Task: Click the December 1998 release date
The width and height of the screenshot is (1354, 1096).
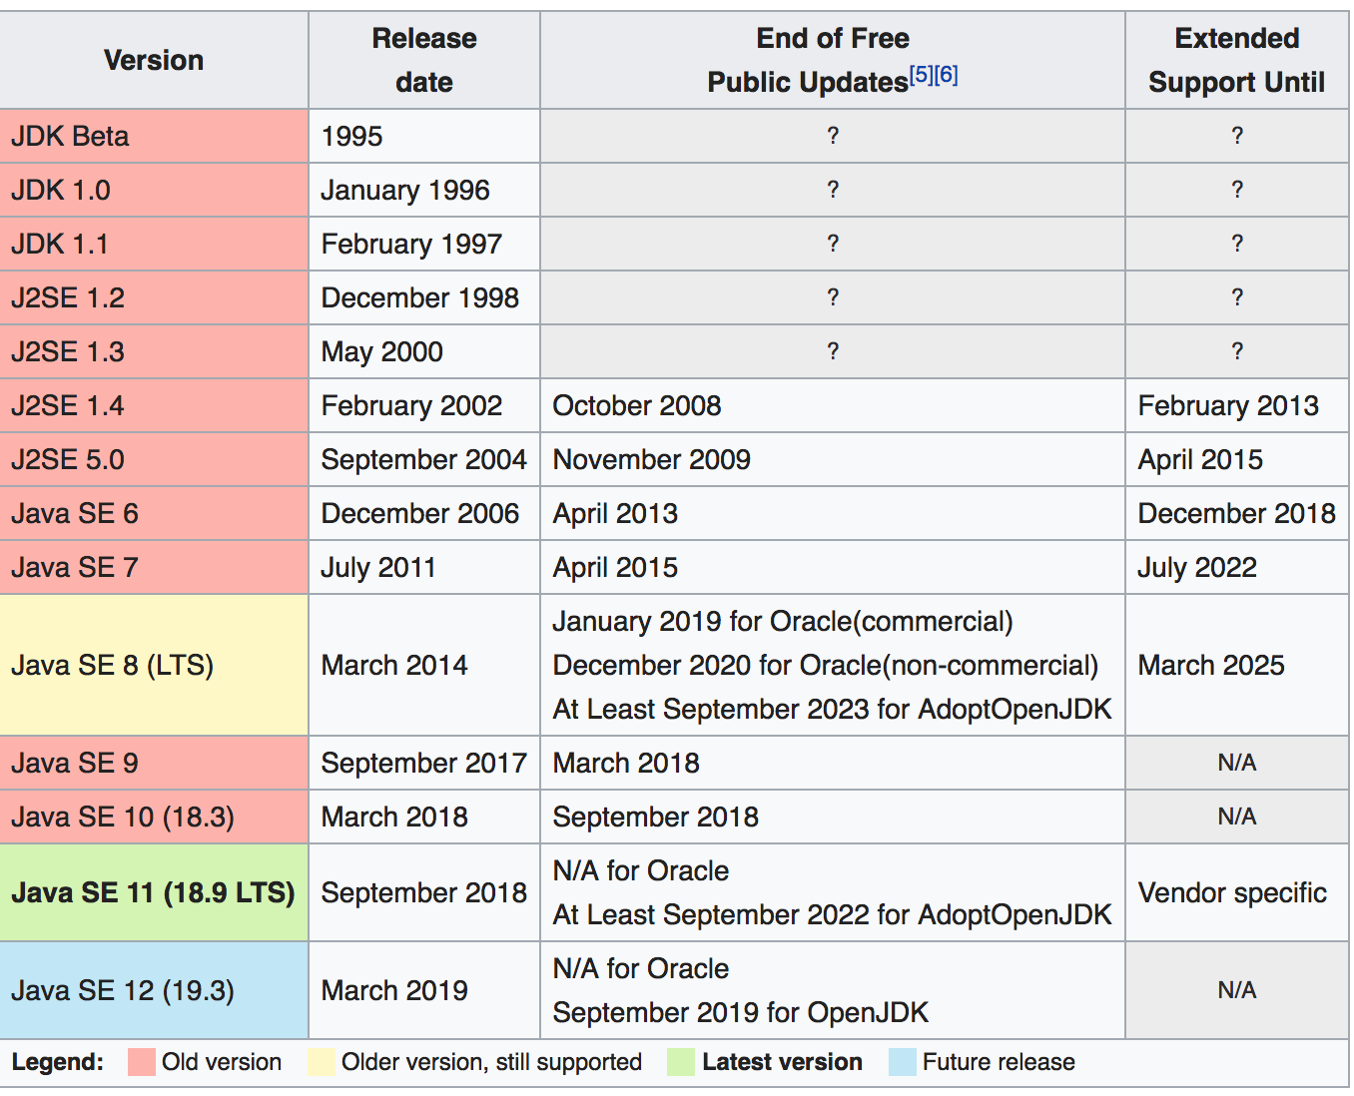Action: point(419,297)
